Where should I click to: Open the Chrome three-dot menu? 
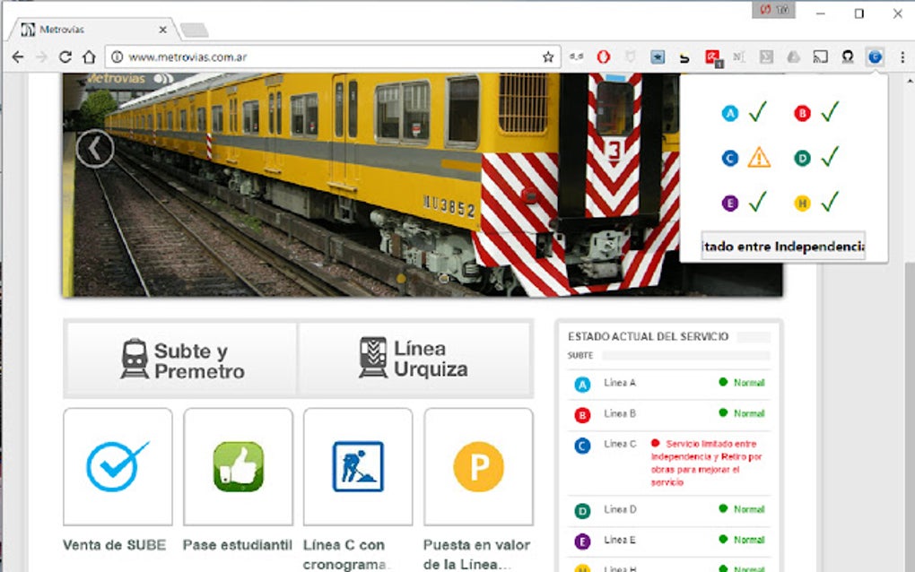coord(900,56)
